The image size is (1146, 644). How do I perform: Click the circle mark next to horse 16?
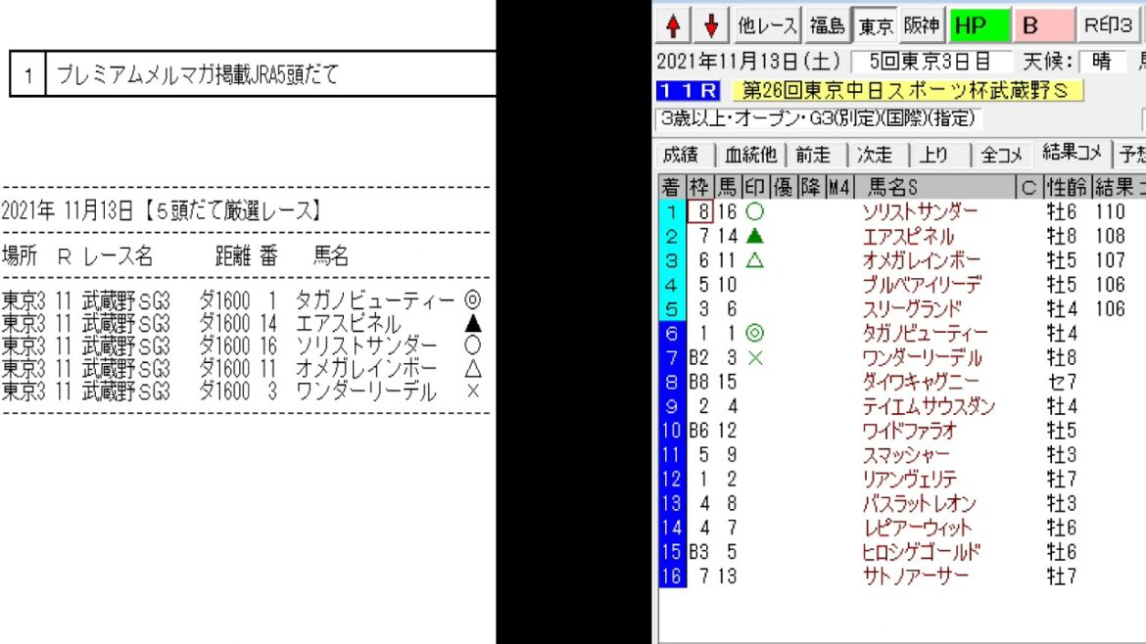tap(754, 211)
